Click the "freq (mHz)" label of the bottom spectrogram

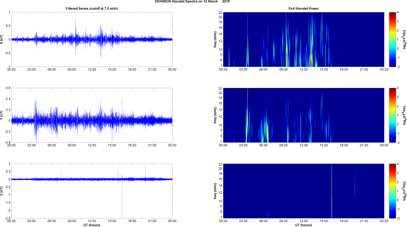(x=215, y=191)
